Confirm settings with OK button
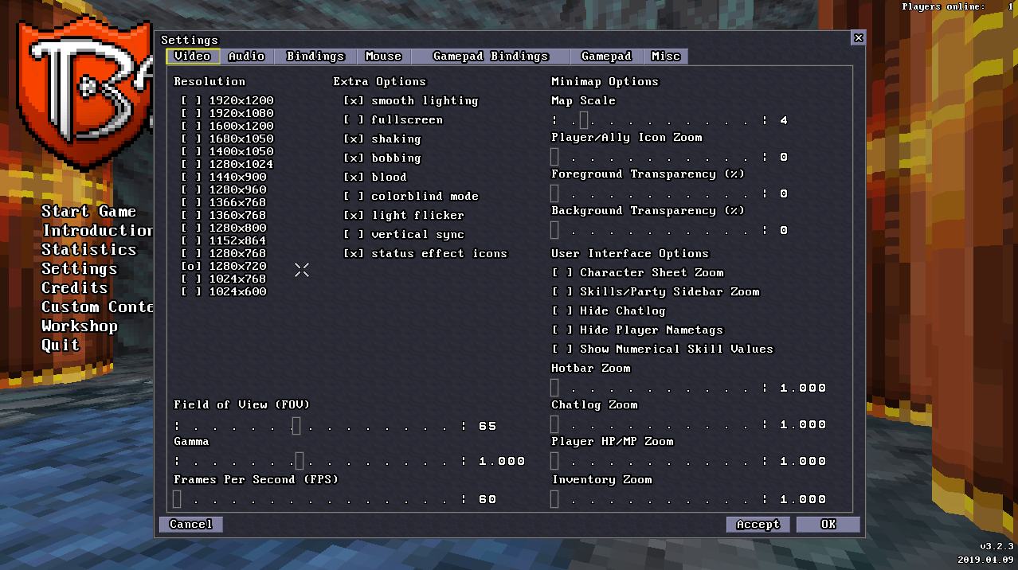Viewport: 1018px width, 570px height. coord(828,525)
